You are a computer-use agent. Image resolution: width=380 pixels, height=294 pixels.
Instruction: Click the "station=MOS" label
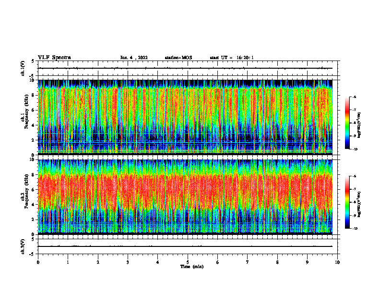tap(178, 58)
